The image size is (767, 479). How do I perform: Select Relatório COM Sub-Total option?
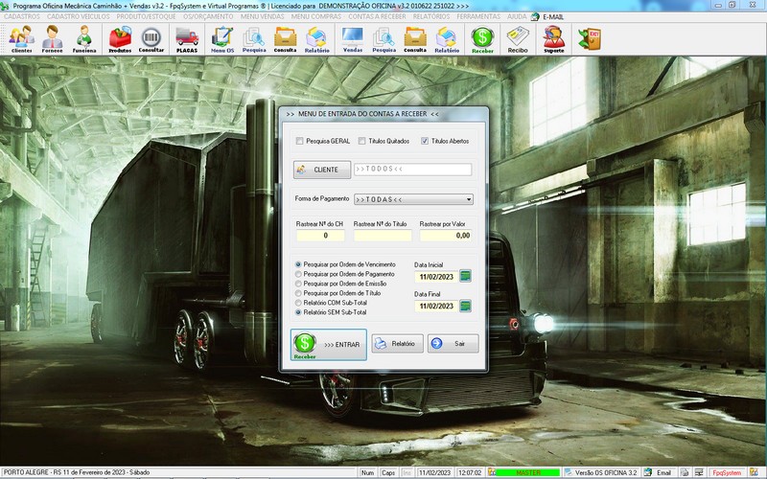pyautogui.click(x=298, y=303)
